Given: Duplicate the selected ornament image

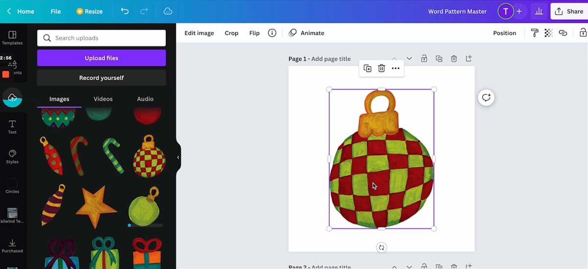Looking at the screenshot, I should pos(367,68).
